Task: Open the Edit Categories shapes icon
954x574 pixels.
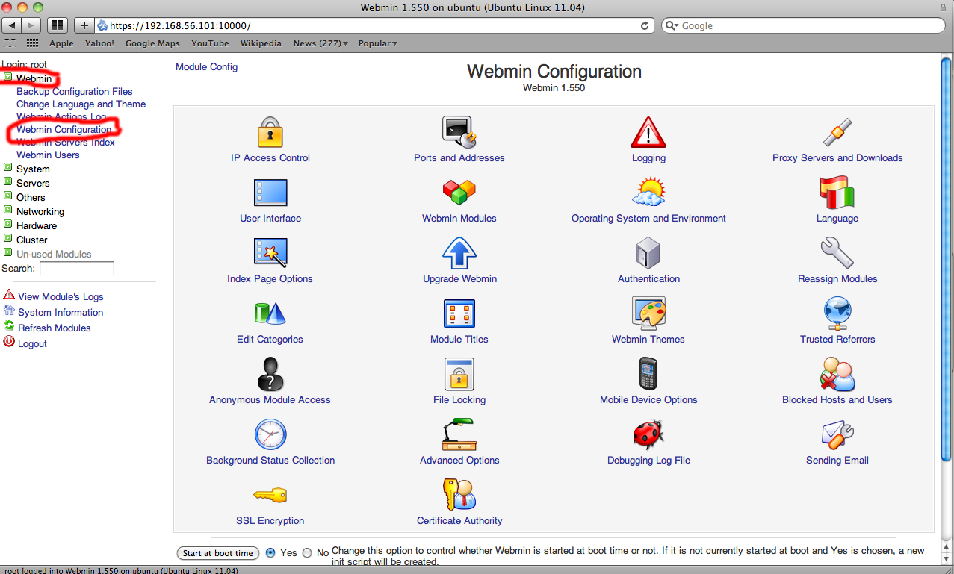Action: 270,313
